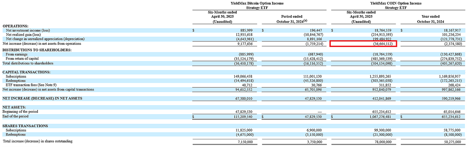Click the "DISTRIBUTIONS TO SHAREHOLDERS:" section header
The height and width of the screenshot is (148, 468).
[37, 50]
